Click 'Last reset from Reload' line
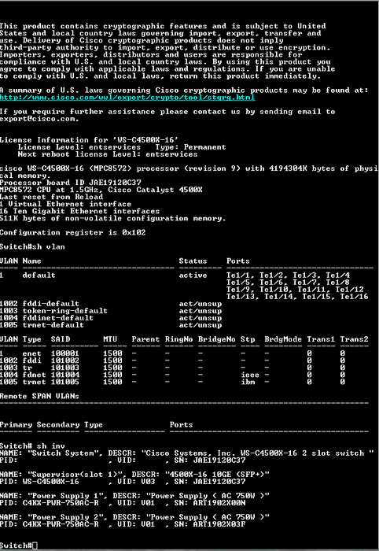Image resolution: width=379 pixels, height=551 pixels. 52,197
